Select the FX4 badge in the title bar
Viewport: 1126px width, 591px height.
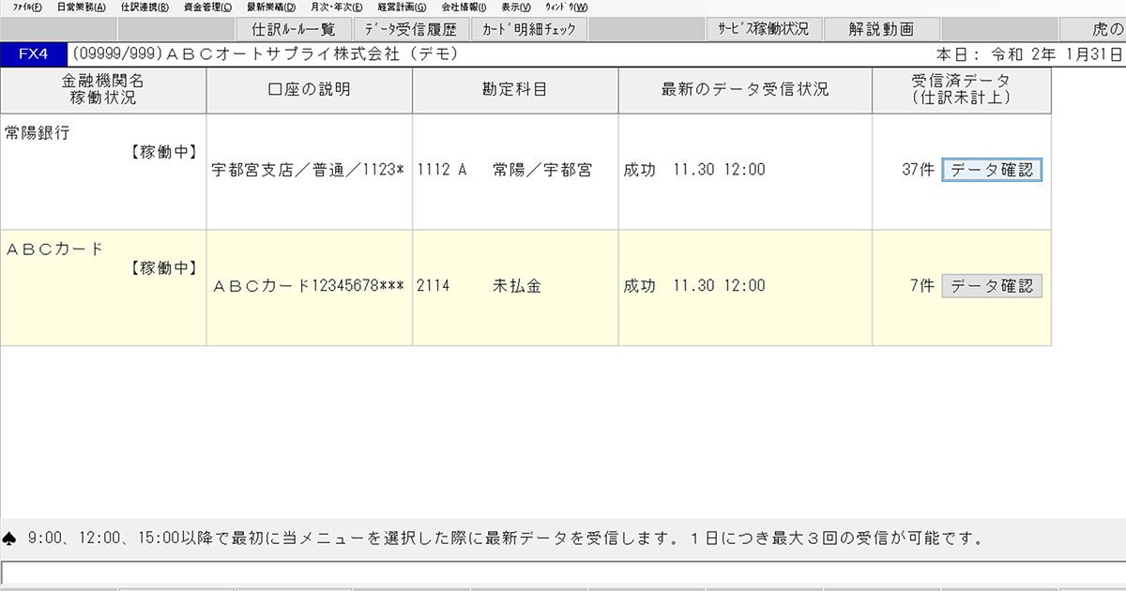click(x=35, y=53)
